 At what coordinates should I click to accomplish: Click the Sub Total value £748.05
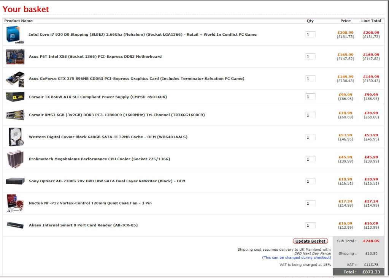coord(371,241)
